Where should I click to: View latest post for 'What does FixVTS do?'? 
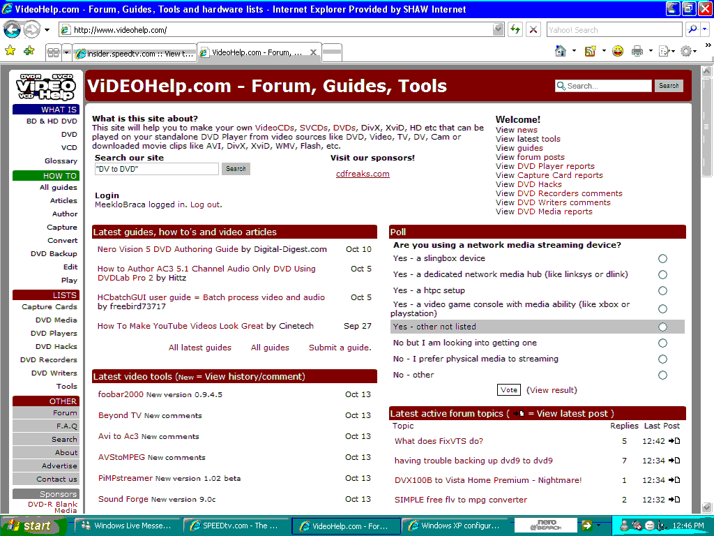click(x=674, y=441)
